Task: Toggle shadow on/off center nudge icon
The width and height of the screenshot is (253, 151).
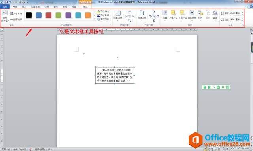Action: [x=130, y=16]
